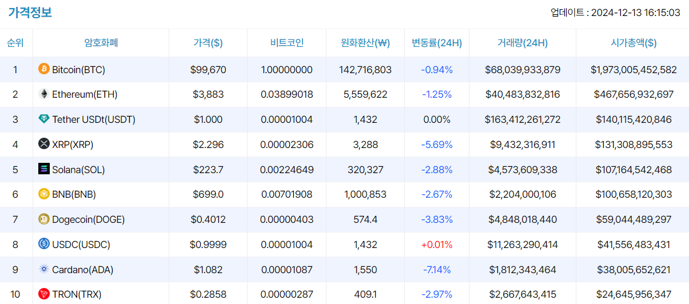
Task: Click USDC's +0.01% change value
Action: (437, 245)
